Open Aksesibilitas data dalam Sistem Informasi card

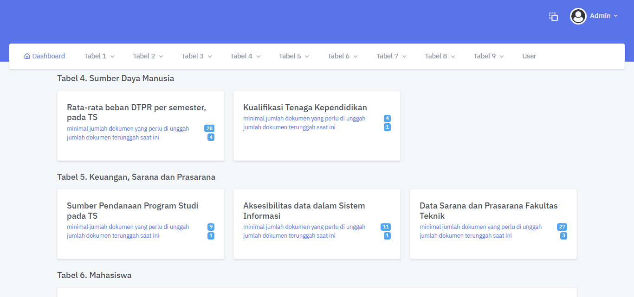[x=317, y=224]
